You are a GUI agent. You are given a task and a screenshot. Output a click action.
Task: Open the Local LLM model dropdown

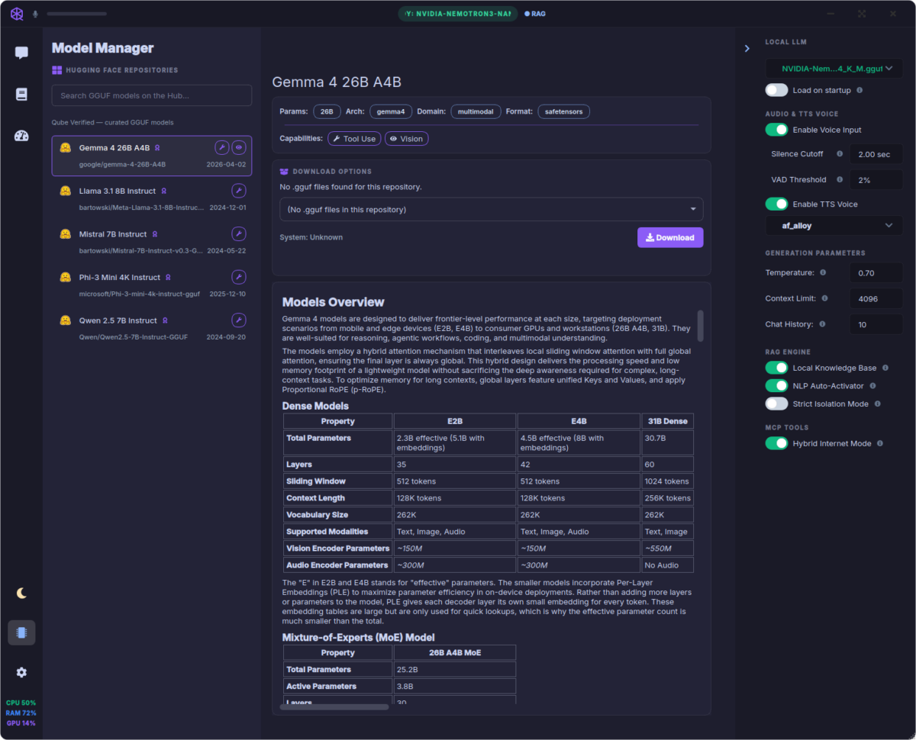834,69
